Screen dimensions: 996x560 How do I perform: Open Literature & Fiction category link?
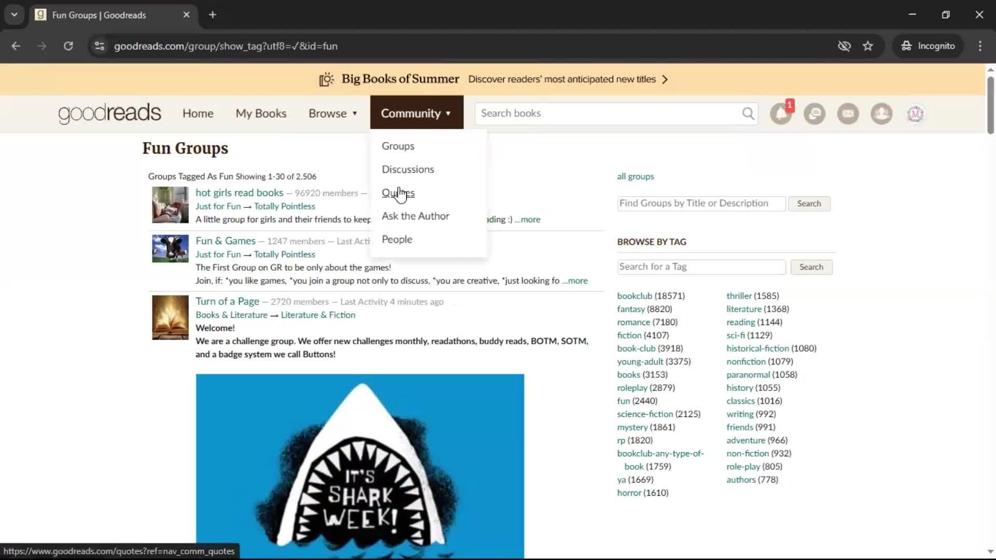pyautogui.click(x=318, y=315)
